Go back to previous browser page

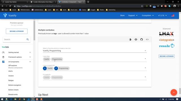[x=3, y=6]
